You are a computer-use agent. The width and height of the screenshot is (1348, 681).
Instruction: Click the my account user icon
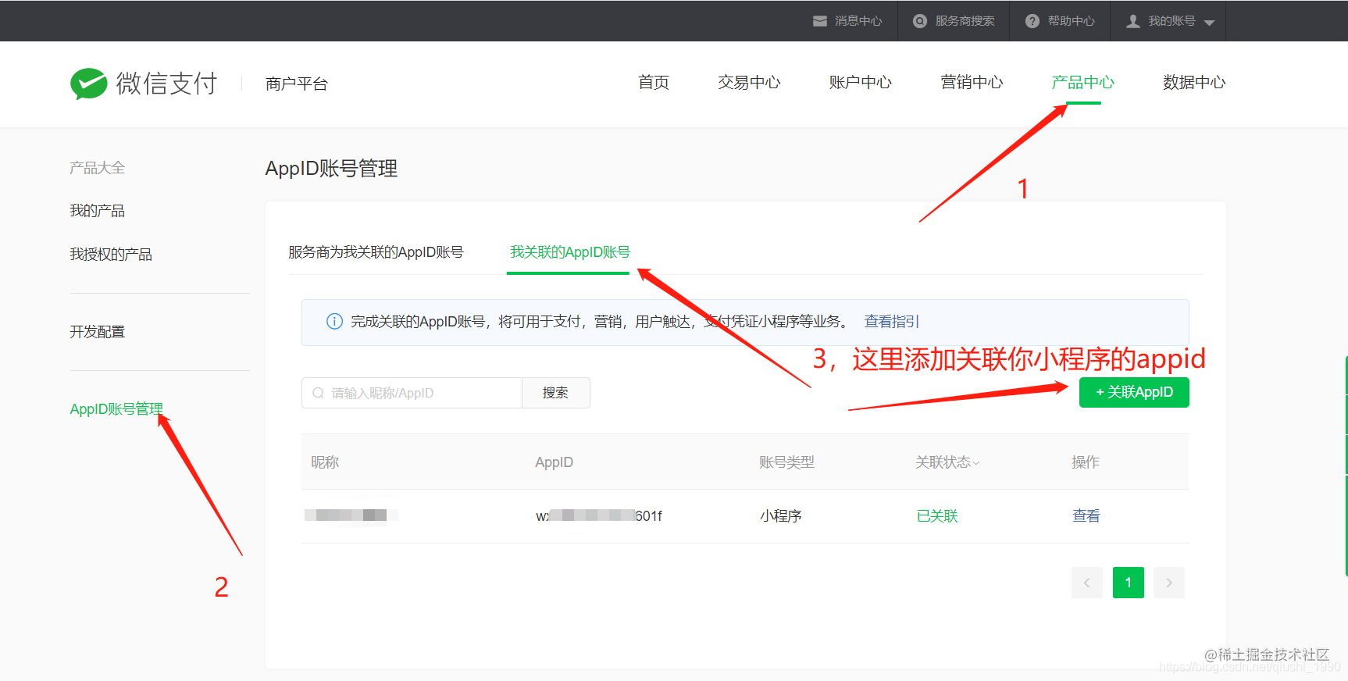[1133, 21]
